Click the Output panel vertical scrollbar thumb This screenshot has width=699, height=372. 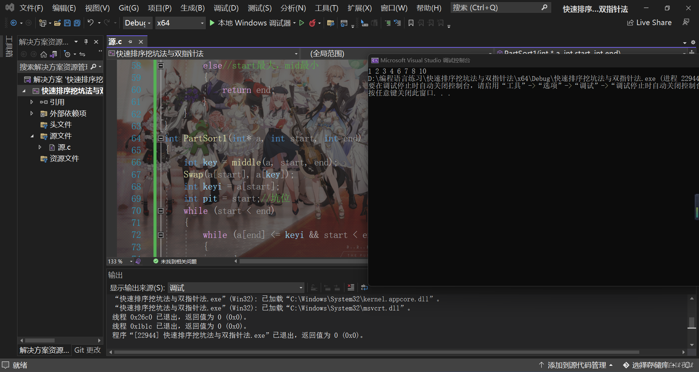point(692,322)
